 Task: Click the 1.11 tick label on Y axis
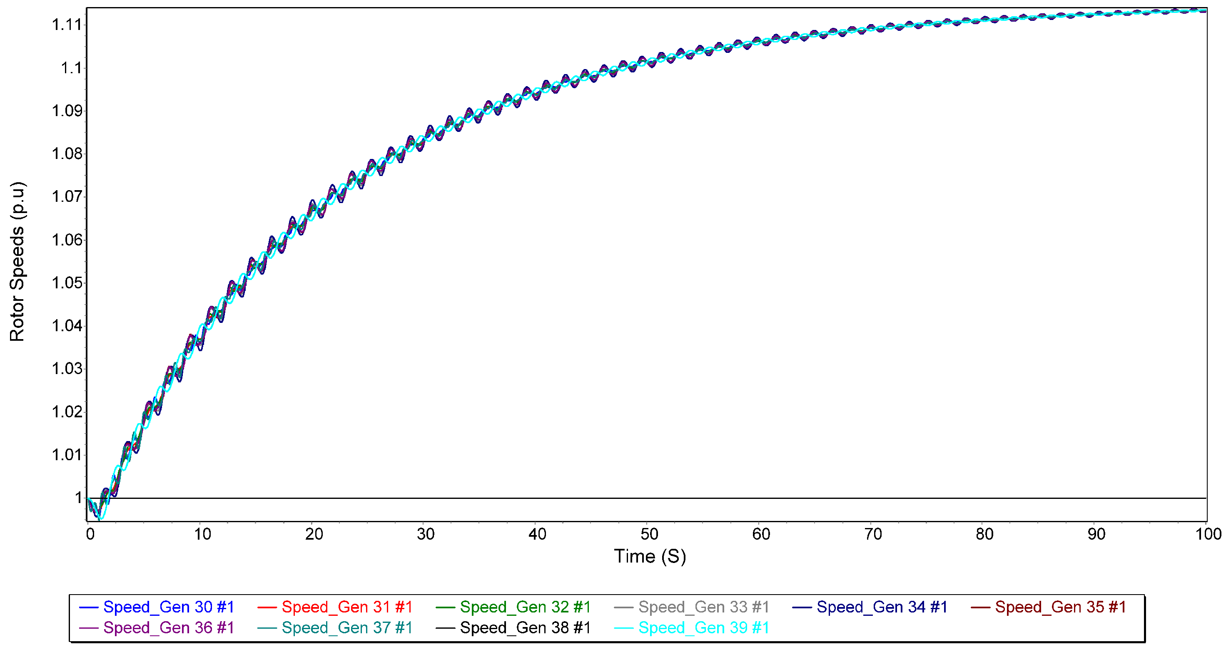pyautogui.click(x=67, y=25)
